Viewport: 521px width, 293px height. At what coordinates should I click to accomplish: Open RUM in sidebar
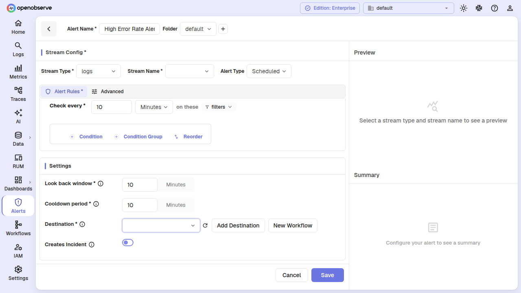[x=18, y=161]
